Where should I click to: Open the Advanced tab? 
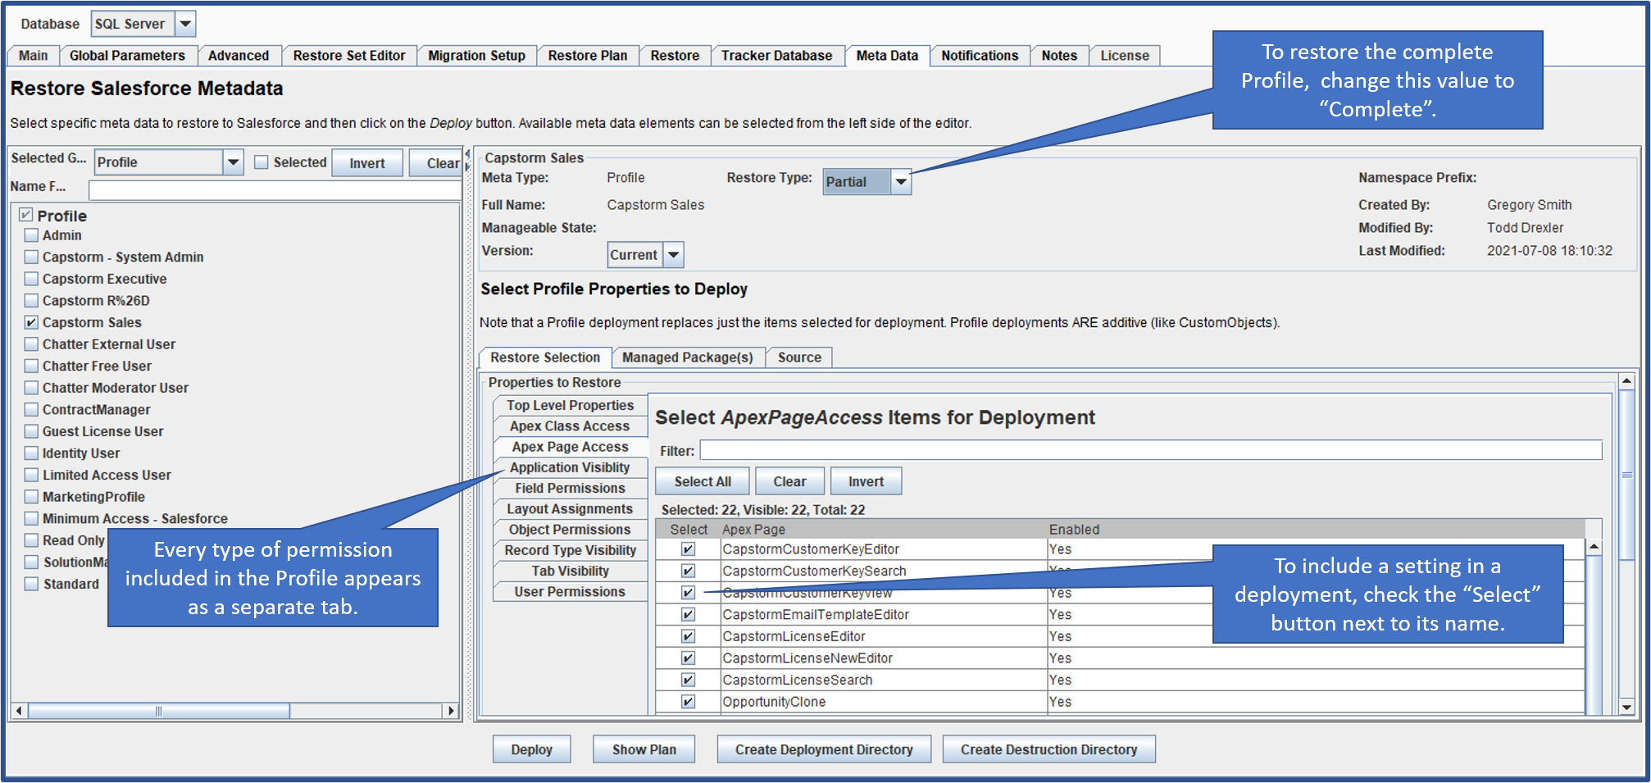(x=239, y=56)
